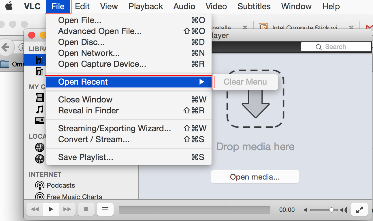Viewport: 373px width, 221px height.
Task: Select the Videos film-strip sidebar icon
Action: pos(40,98)
